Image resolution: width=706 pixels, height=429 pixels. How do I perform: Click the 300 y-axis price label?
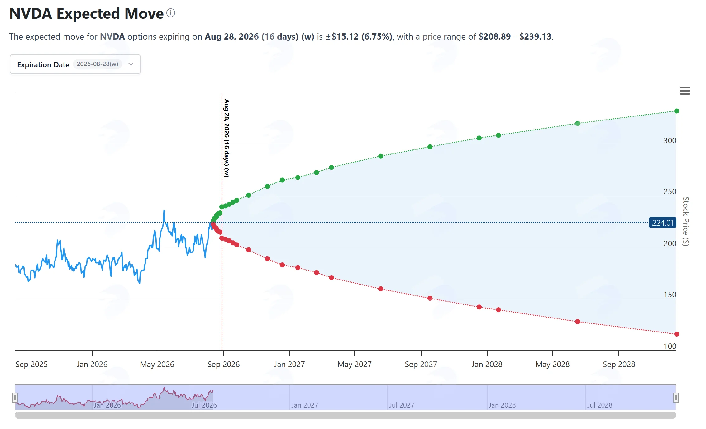(670, 140)
